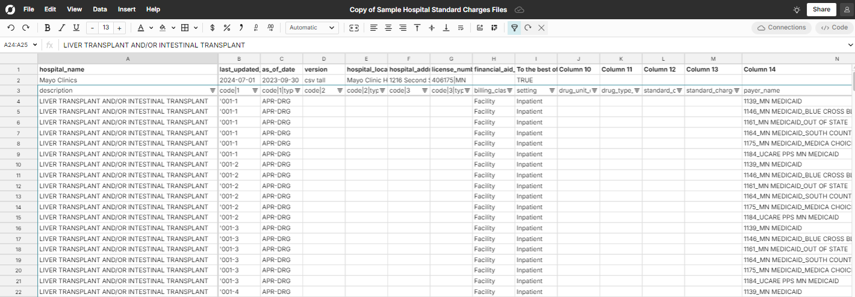Viewport: 855px width, 297px height.
Task: Format cells as currency
Action: click(x=212, y=28)
